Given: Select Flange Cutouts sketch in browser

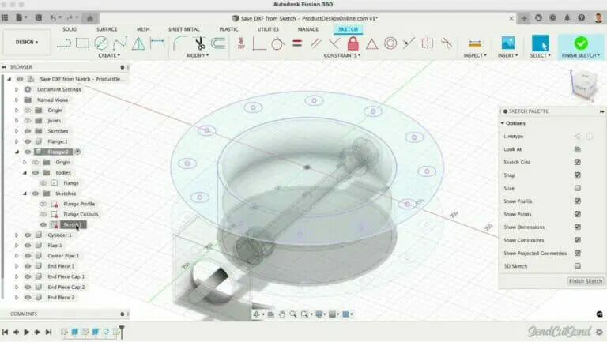Looking at the screenshot, I should pos(80,214).
